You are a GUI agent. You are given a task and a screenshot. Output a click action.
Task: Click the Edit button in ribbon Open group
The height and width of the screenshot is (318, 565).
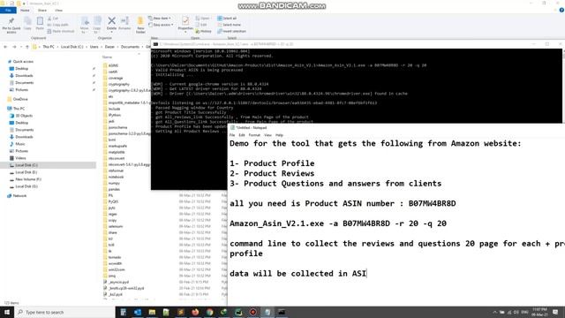click(x=201, y=25)
